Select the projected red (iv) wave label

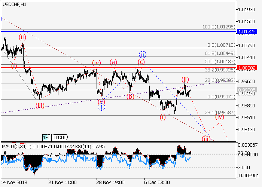pyautogui.click(x=220, y=117)
